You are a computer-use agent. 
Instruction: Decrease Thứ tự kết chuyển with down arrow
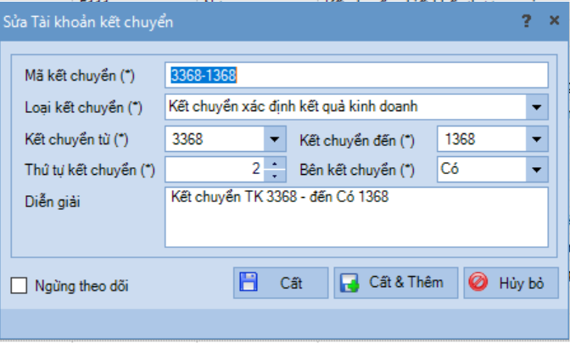point(275,176)
